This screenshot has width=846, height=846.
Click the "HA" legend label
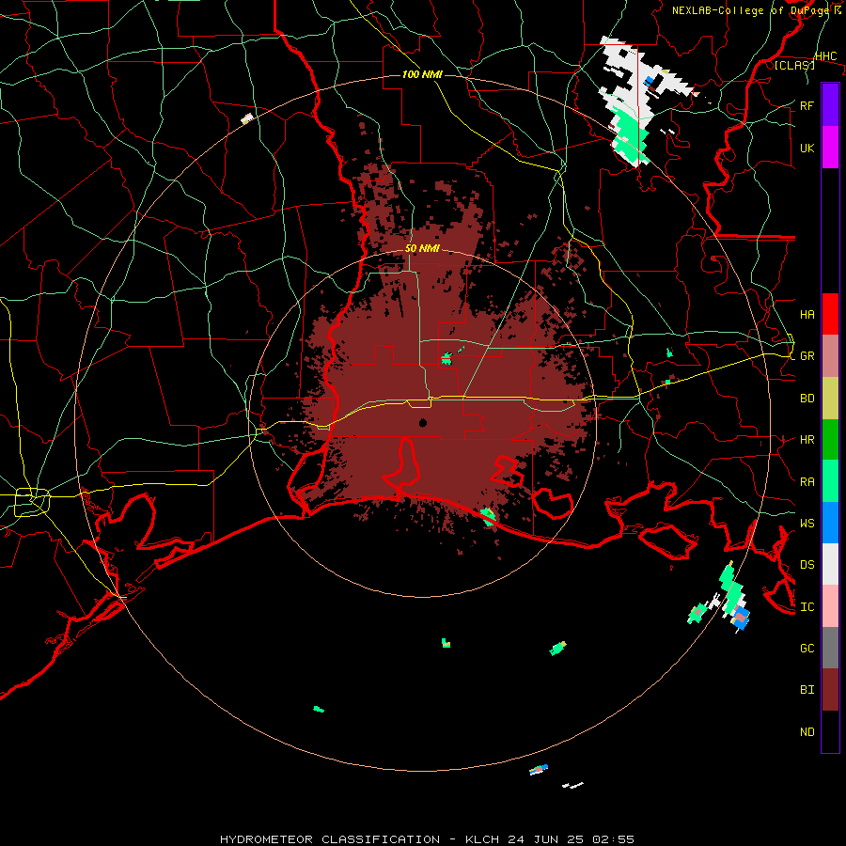click(x=807, y=314)
